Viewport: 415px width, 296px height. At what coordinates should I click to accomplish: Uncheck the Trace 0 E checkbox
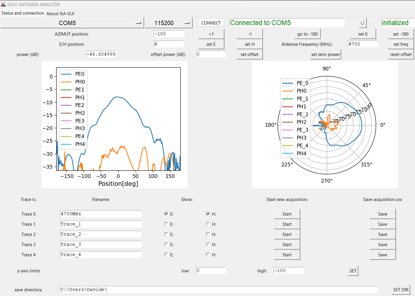click(x=166, y=214)
